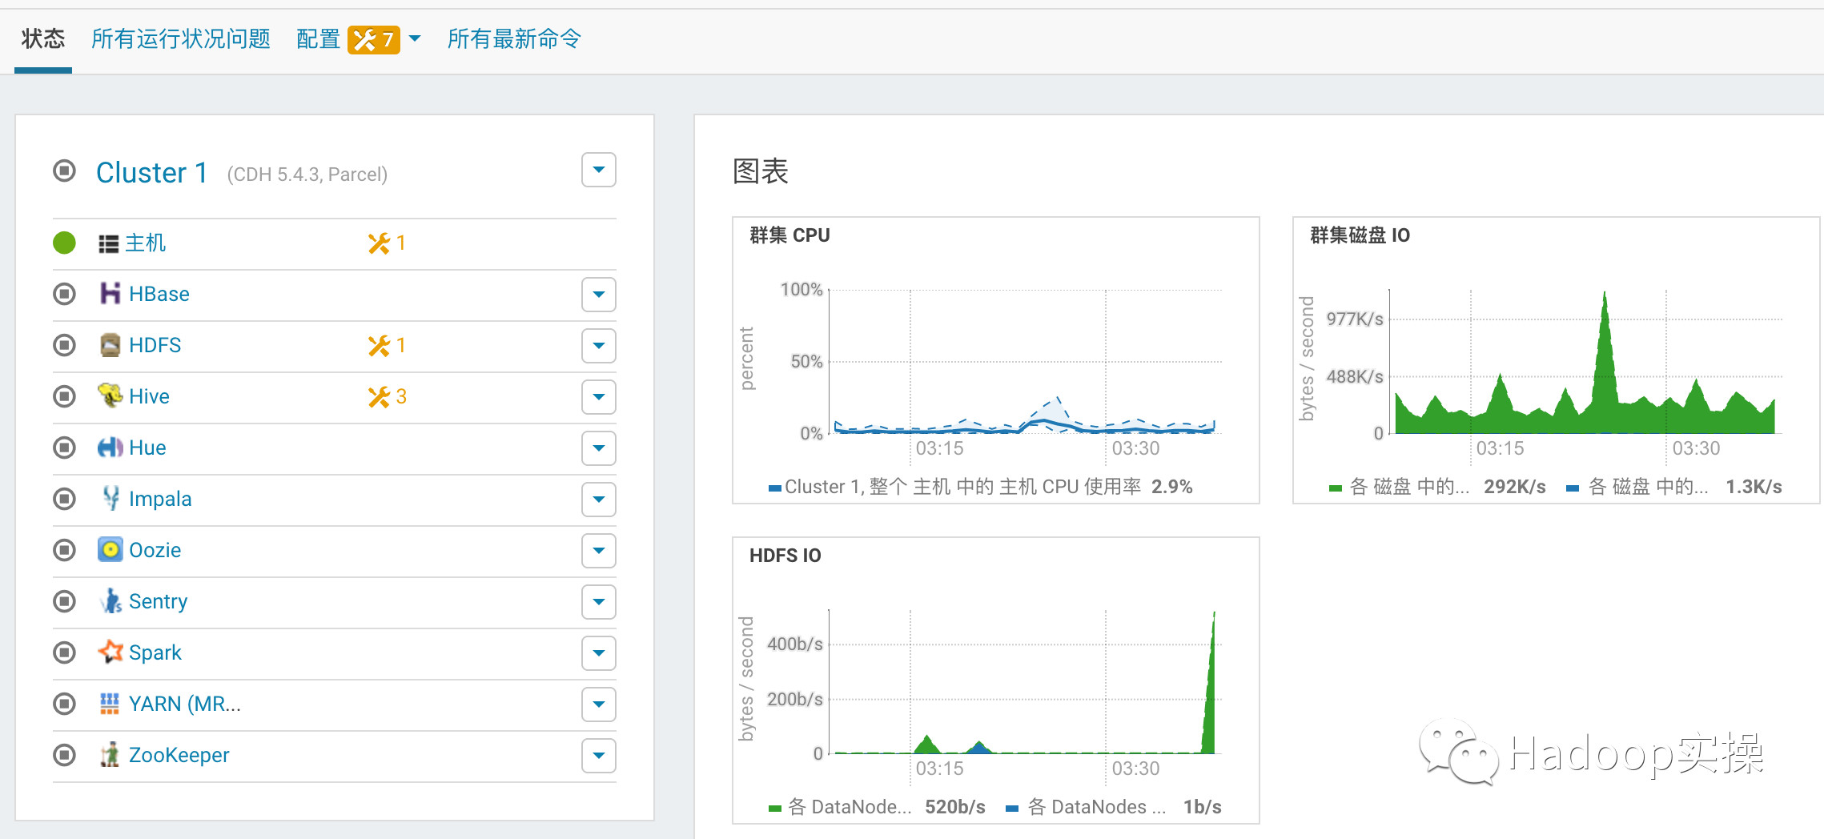Click the HDFS stopped status icon

64,345
